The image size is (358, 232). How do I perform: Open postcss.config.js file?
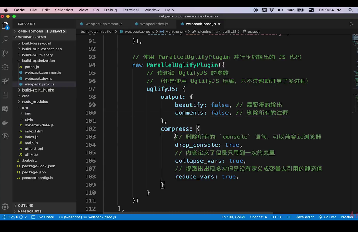(44, 178)
